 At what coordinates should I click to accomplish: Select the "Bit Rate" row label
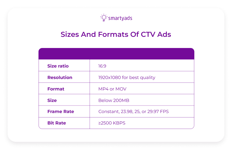(x=56, y=123)
